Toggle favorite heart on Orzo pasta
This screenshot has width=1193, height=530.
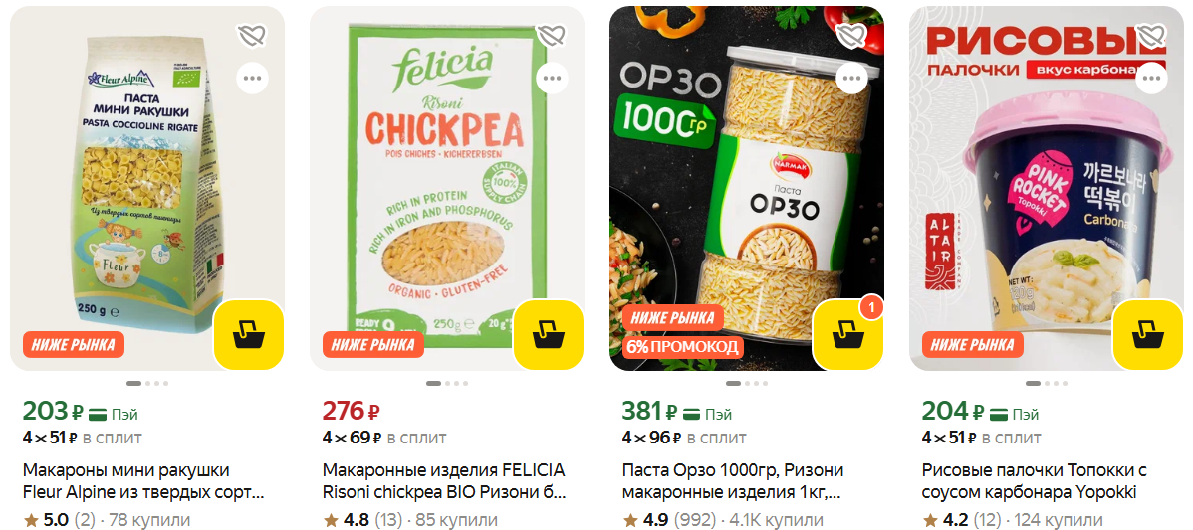pyautogui.click(x=851, y=35)
